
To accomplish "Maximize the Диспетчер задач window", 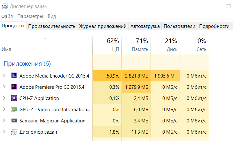I will 229,6.
